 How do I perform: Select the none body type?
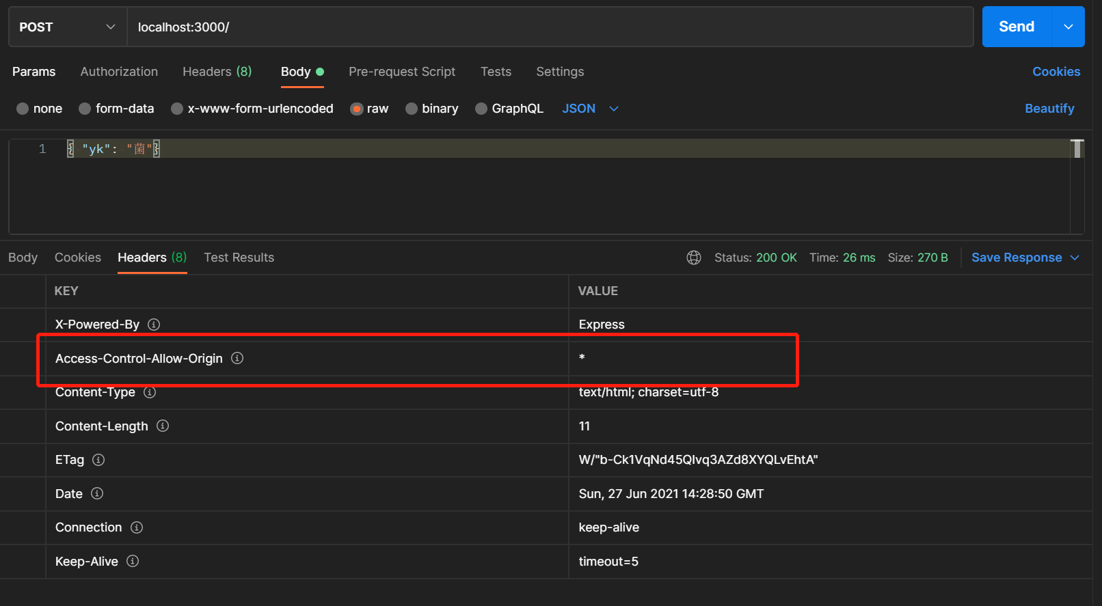coord(39,109)
